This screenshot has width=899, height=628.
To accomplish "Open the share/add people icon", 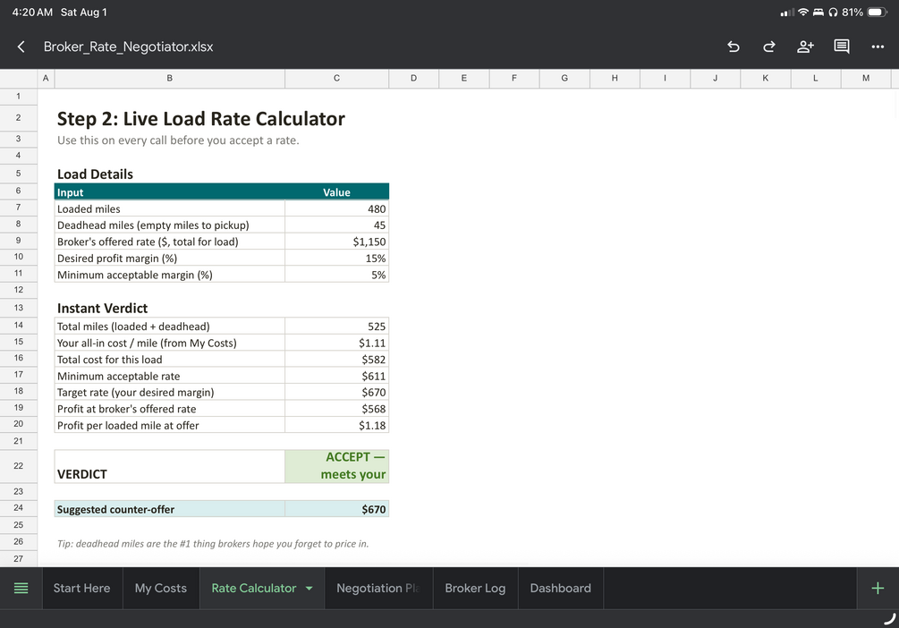I will point(805,47).
